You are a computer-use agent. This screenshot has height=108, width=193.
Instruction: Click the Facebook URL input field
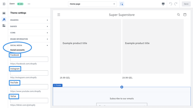click(29, 59)
